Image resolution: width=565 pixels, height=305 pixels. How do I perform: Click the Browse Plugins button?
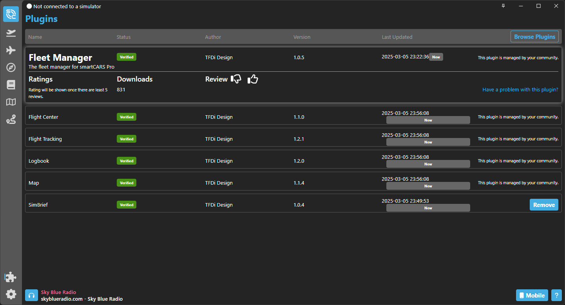click(534, 36)
